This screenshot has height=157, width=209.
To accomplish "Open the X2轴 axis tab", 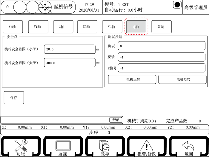I will [x=87, y=27].
